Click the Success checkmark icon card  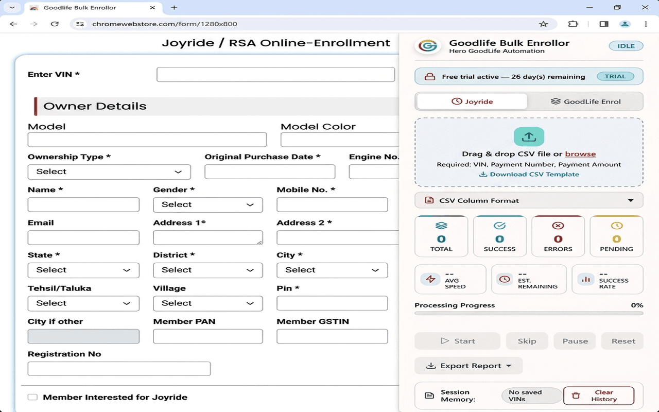499,236
